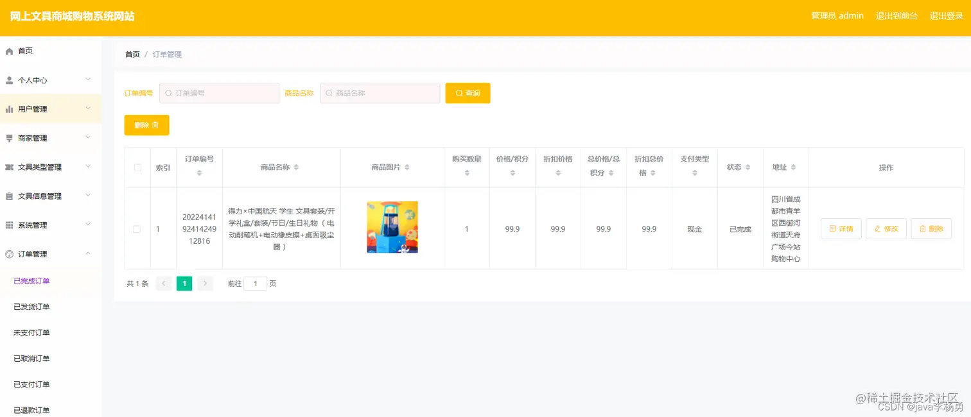Sort by 商品图片 column arrows

pos(407,167)
